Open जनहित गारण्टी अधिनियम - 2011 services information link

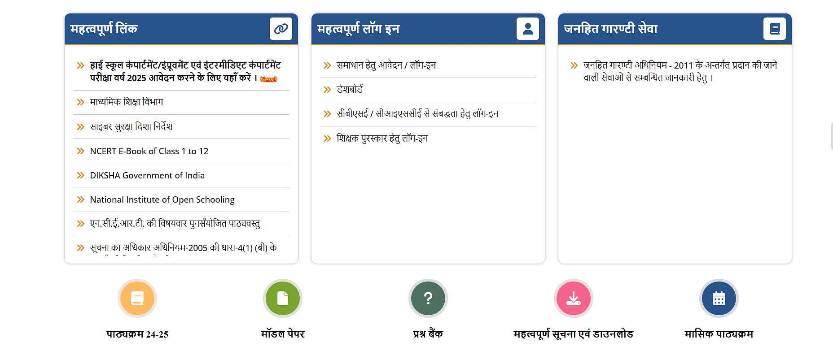(680, 72)
